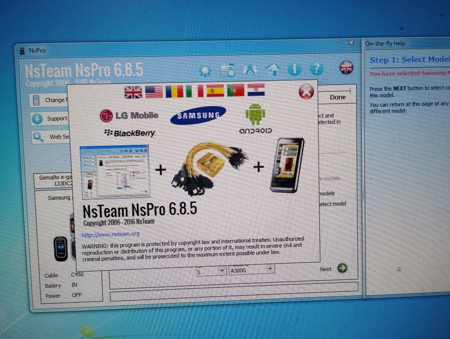Click the LG Mobile logo
The height and width of the screenshot is (339, 450).
(x=129, y=115)
